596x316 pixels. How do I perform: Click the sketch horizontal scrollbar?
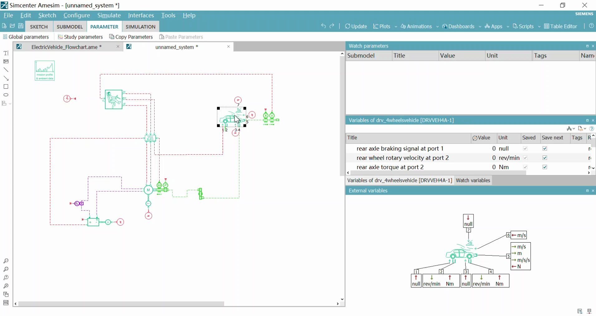point(121,304)
